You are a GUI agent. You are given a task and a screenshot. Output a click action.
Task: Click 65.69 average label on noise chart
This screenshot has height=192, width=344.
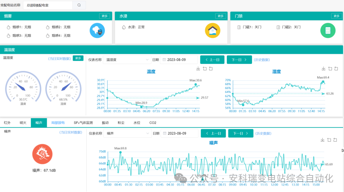click(329, 164)
